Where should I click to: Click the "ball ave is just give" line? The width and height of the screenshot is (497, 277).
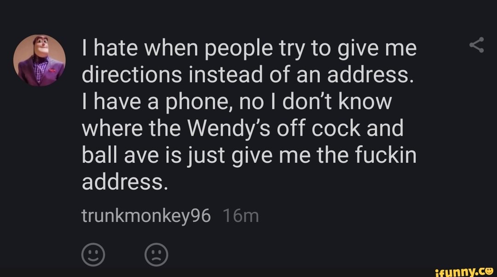249,156
